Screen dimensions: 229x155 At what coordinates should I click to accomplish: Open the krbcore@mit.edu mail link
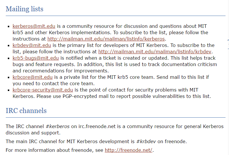pos(33,77)
